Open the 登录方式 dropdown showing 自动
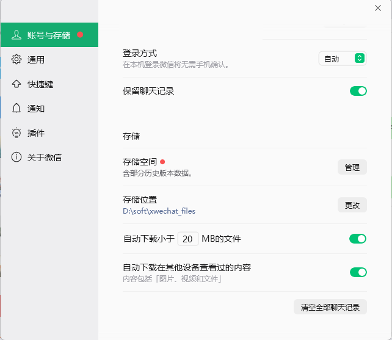 (x=343, y=59)
